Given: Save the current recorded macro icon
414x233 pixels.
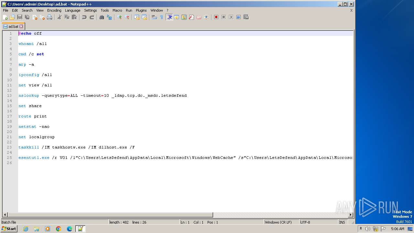Looking at the screenshot, I should tap(246, 17).
